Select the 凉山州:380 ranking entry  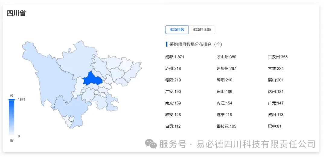click(x=226, y=57)
